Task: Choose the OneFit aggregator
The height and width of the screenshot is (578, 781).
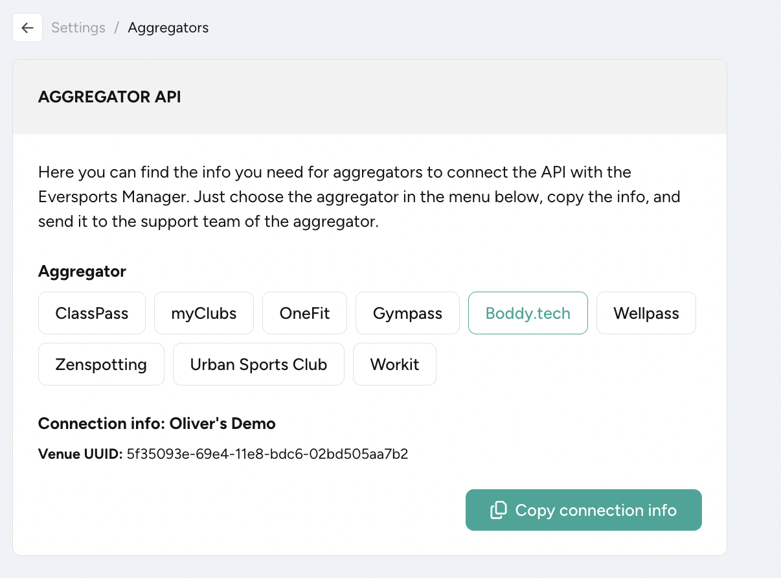Action: [x=304, y=314]
